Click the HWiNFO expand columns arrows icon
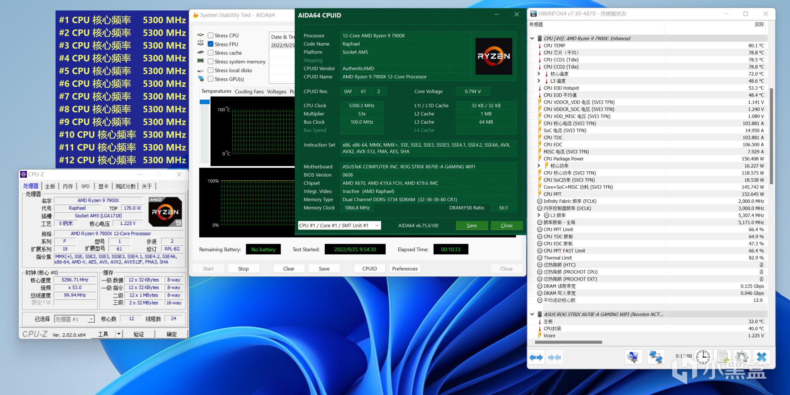The image size is (790, 395). 536,357
